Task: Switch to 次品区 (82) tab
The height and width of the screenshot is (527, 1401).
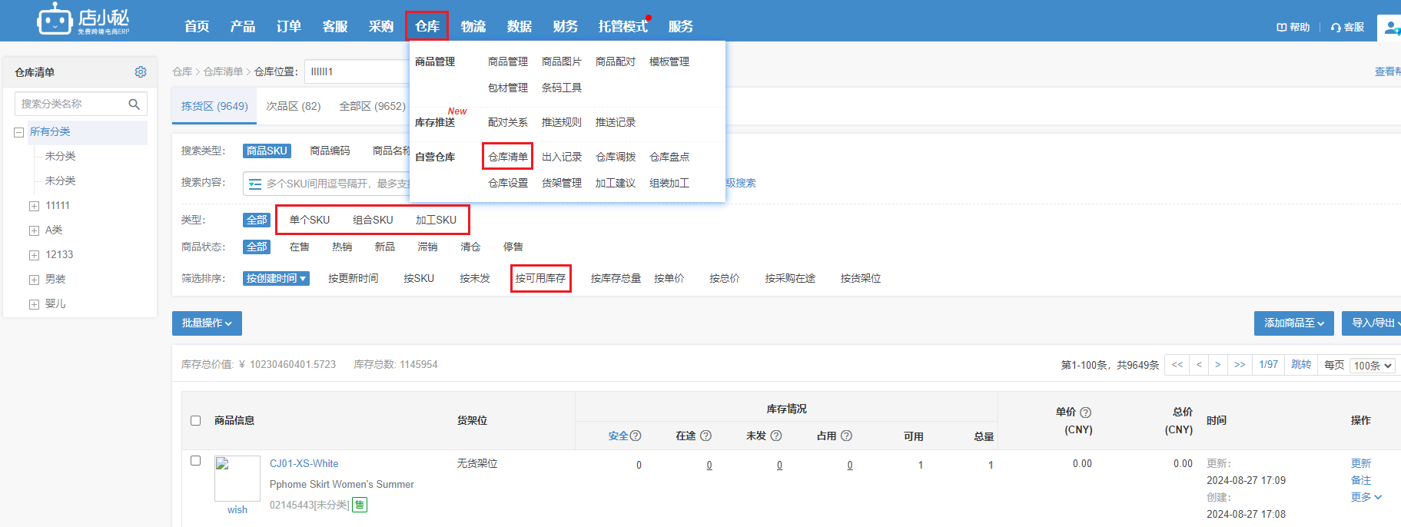Action: [294, 106]
